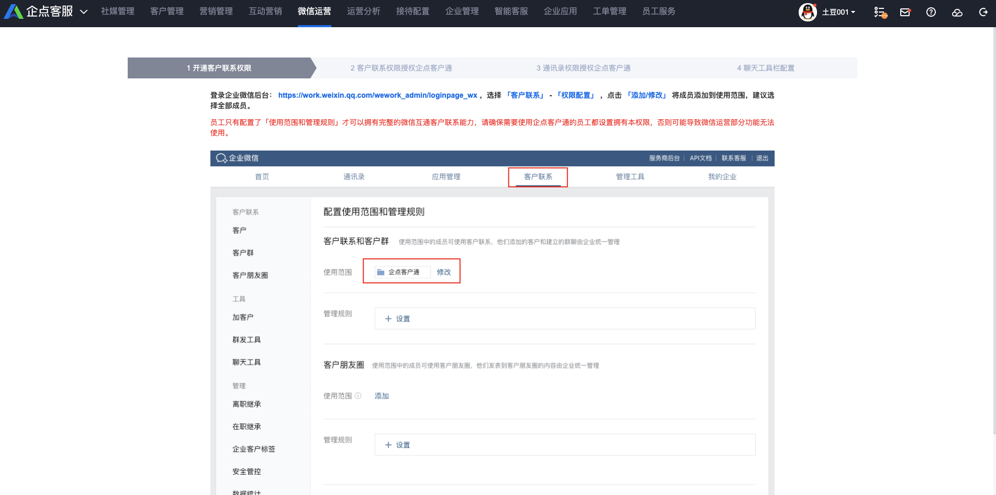Viewport: 996px width, 495px height.
Task: Select the 微信运营 navigation tab
Action: (315, 11)
